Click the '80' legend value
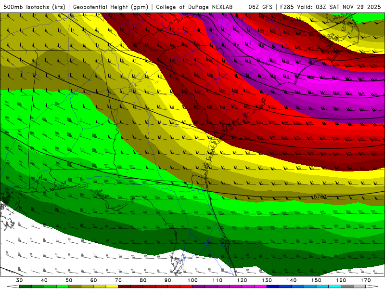Image resolution: width=385 pixels, height=289 pixels. click(143, 280)
